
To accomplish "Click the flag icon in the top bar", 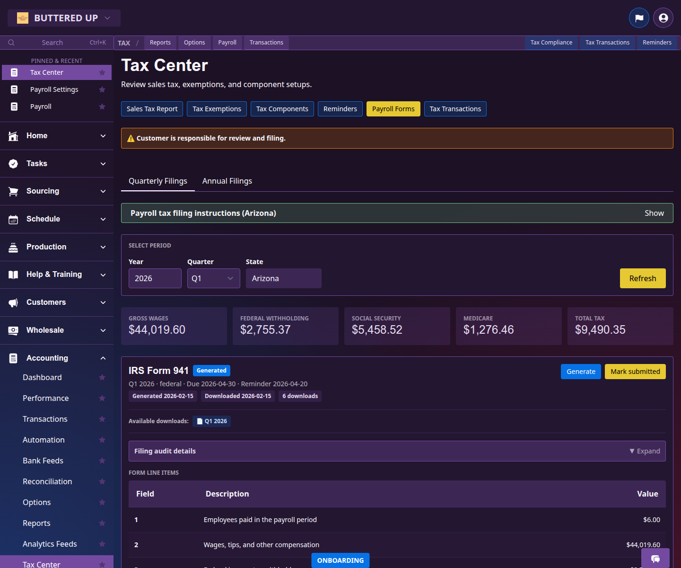I will 639,18.
